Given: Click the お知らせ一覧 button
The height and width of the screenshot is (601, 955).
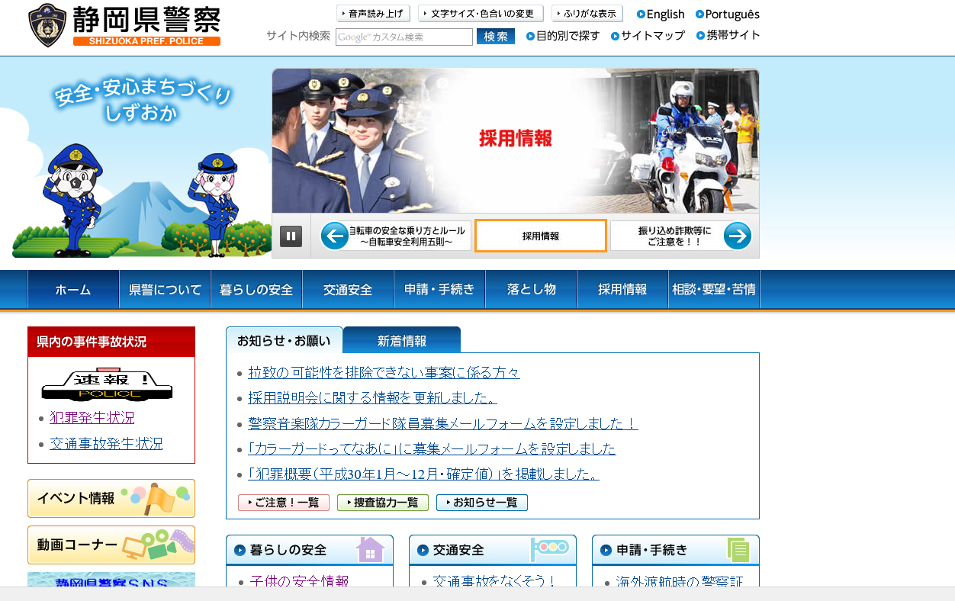Looking at the screenshot, I should point(482,503).
